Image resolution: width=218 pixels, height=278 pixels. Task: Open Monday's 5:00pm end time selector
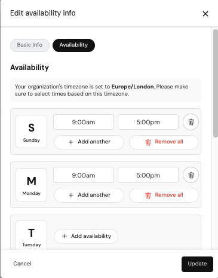tap(148, 175)
